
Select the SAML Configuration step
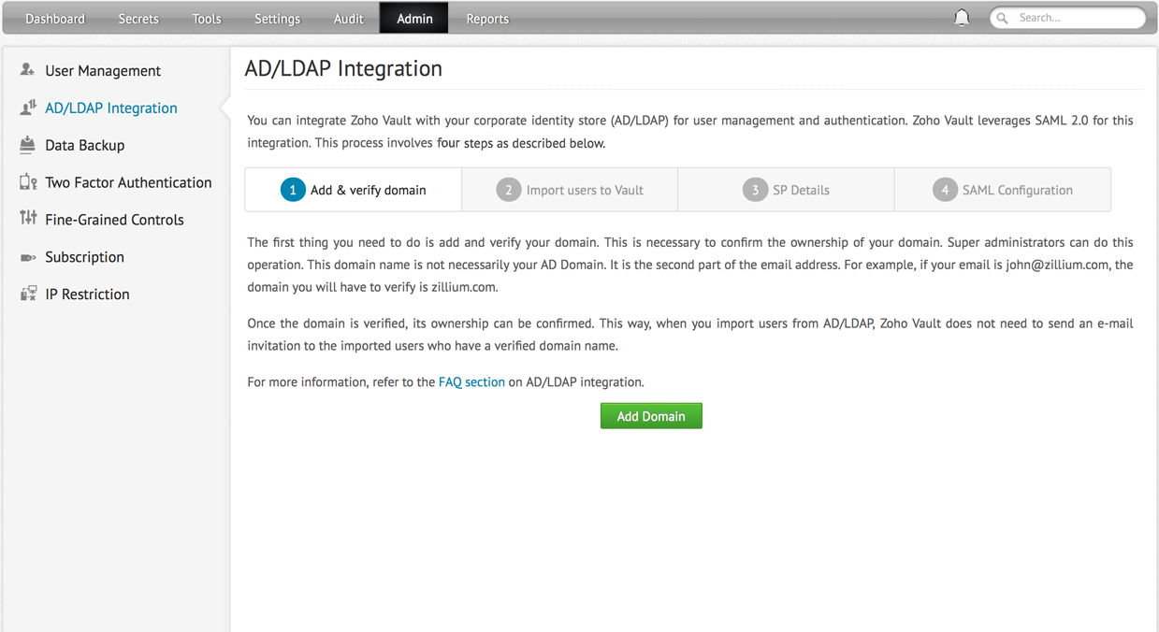point(1003,190)
